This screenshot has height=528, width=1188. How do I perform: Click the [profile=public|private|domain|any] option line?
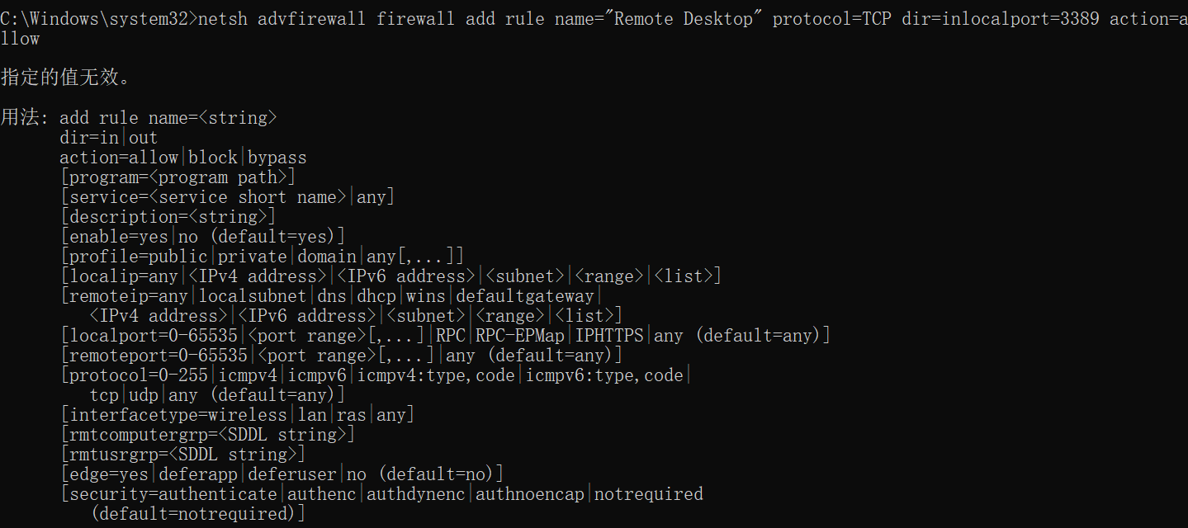click(x=263, y=257)
